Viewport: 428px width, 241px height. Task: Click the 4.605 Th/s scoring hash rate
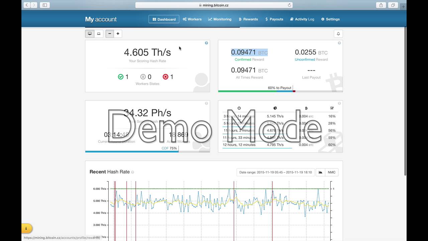coord(147,52)
